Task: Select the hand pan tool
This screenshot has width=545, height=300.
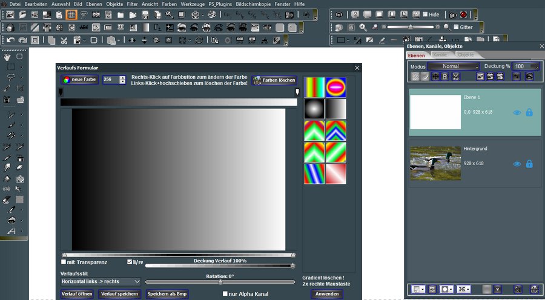Action: (8, 57)
